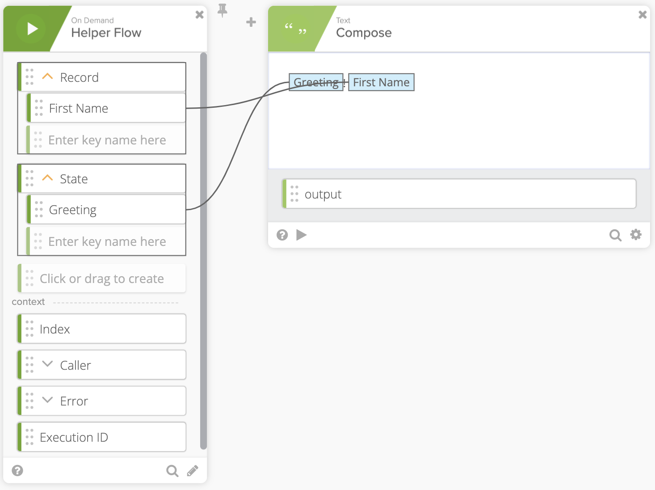Click the Helper Flow green play icon
This screenshot has width=655, height=490.
pos(31,29)
